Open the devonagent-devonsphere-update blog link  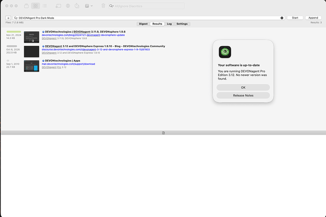pos(83,35)
